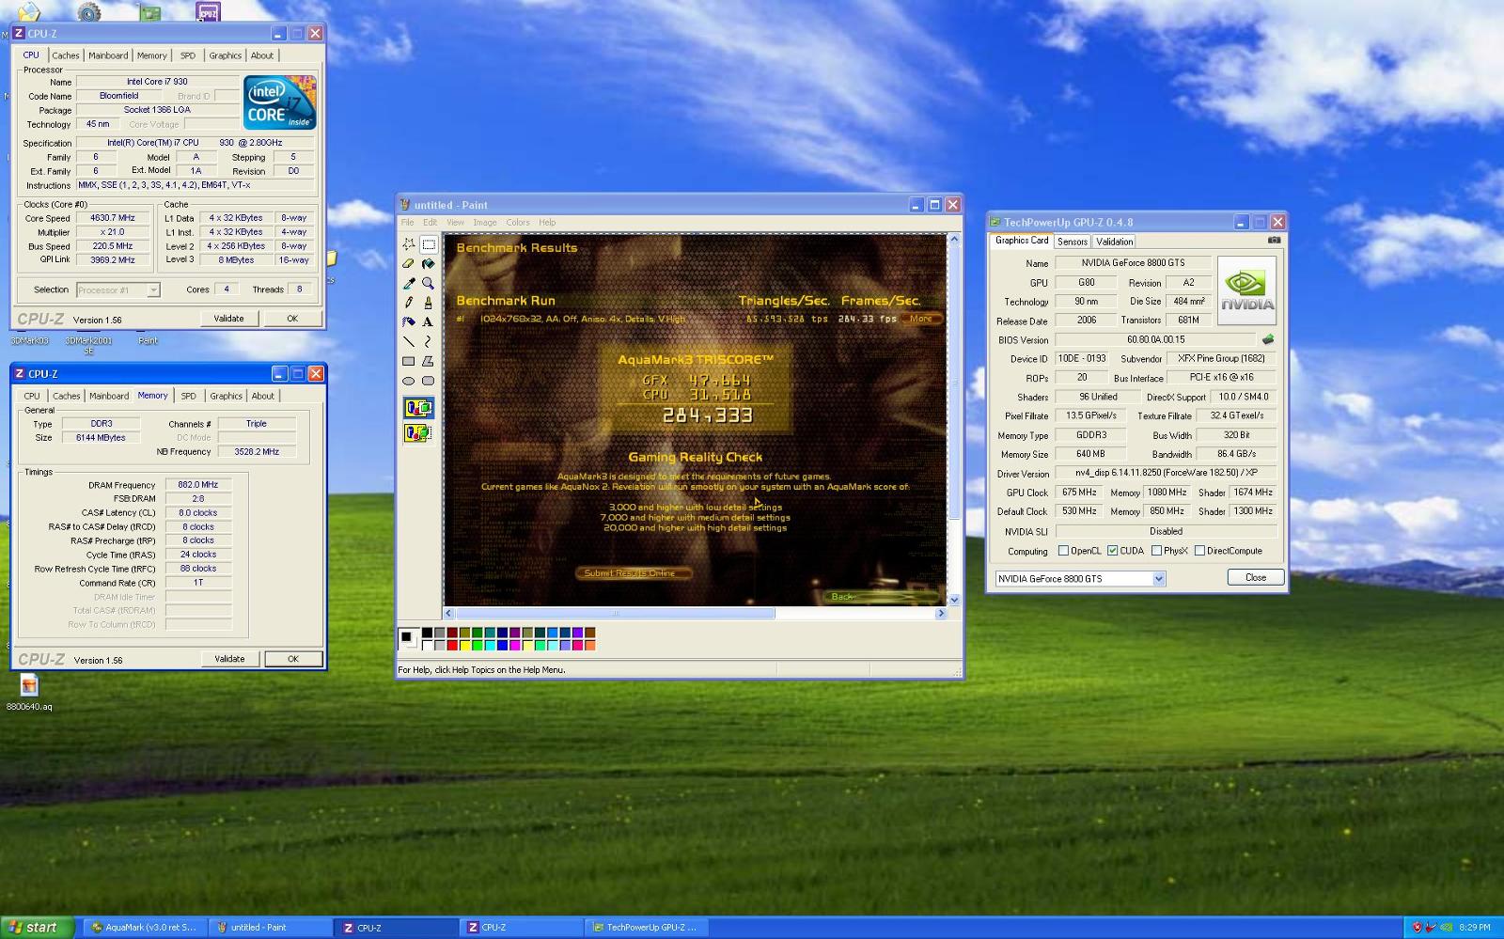This screenshot has width=1504, height=939.
Task: Click the Close button in GPU-Z
Action: pyautogui.click(x=1256, y=577)
